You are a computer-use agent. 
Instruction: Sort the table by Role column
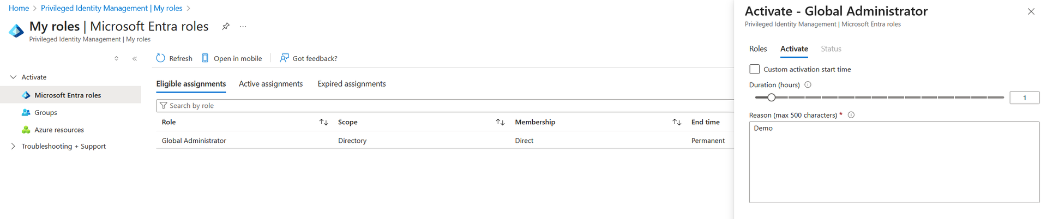tap(323, 122)
